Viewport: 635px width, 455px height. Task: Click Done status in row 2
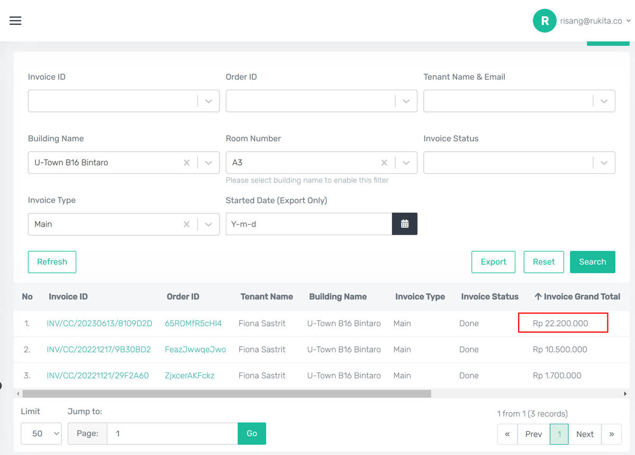469,349
